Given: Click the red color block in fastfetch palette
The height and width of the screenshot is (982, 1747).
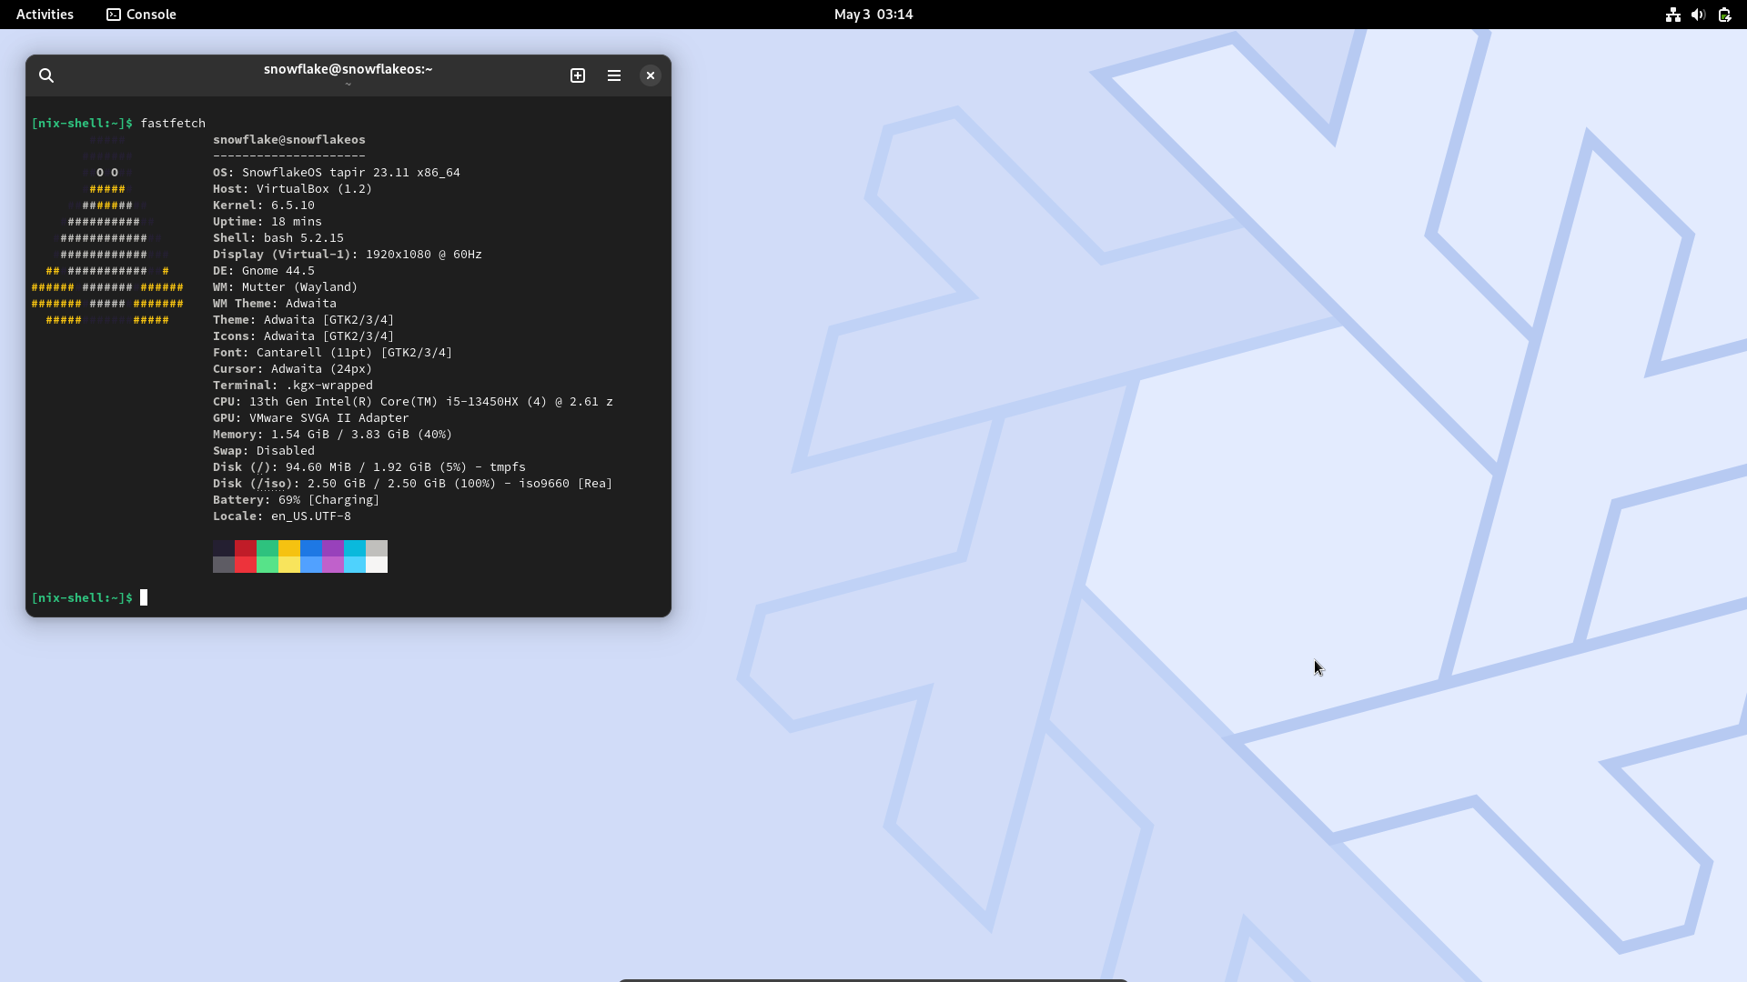Looking at the screenshot, I should pos(246,548).
